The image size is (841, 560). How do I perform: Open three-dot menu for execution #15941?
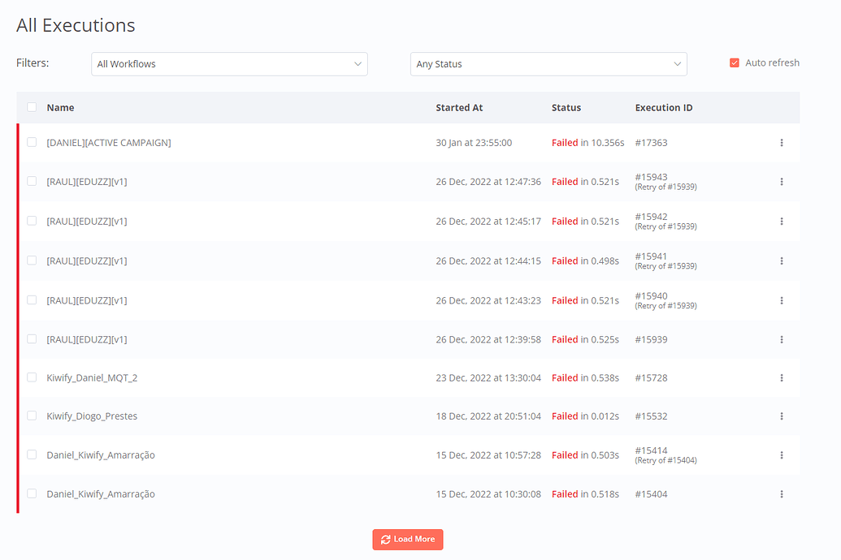(781, 261)
